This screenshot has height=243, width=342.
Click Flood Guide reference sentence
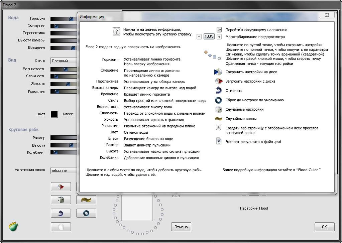coord(272,170)
